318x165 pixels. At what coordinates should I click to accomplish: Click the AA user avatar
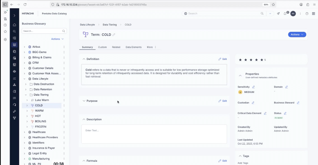coord(293,13)
